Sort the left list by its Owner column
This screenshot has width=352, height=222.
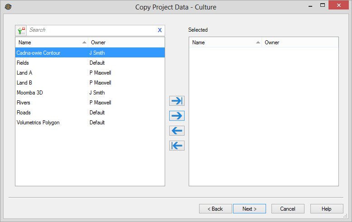click(126, 43)
